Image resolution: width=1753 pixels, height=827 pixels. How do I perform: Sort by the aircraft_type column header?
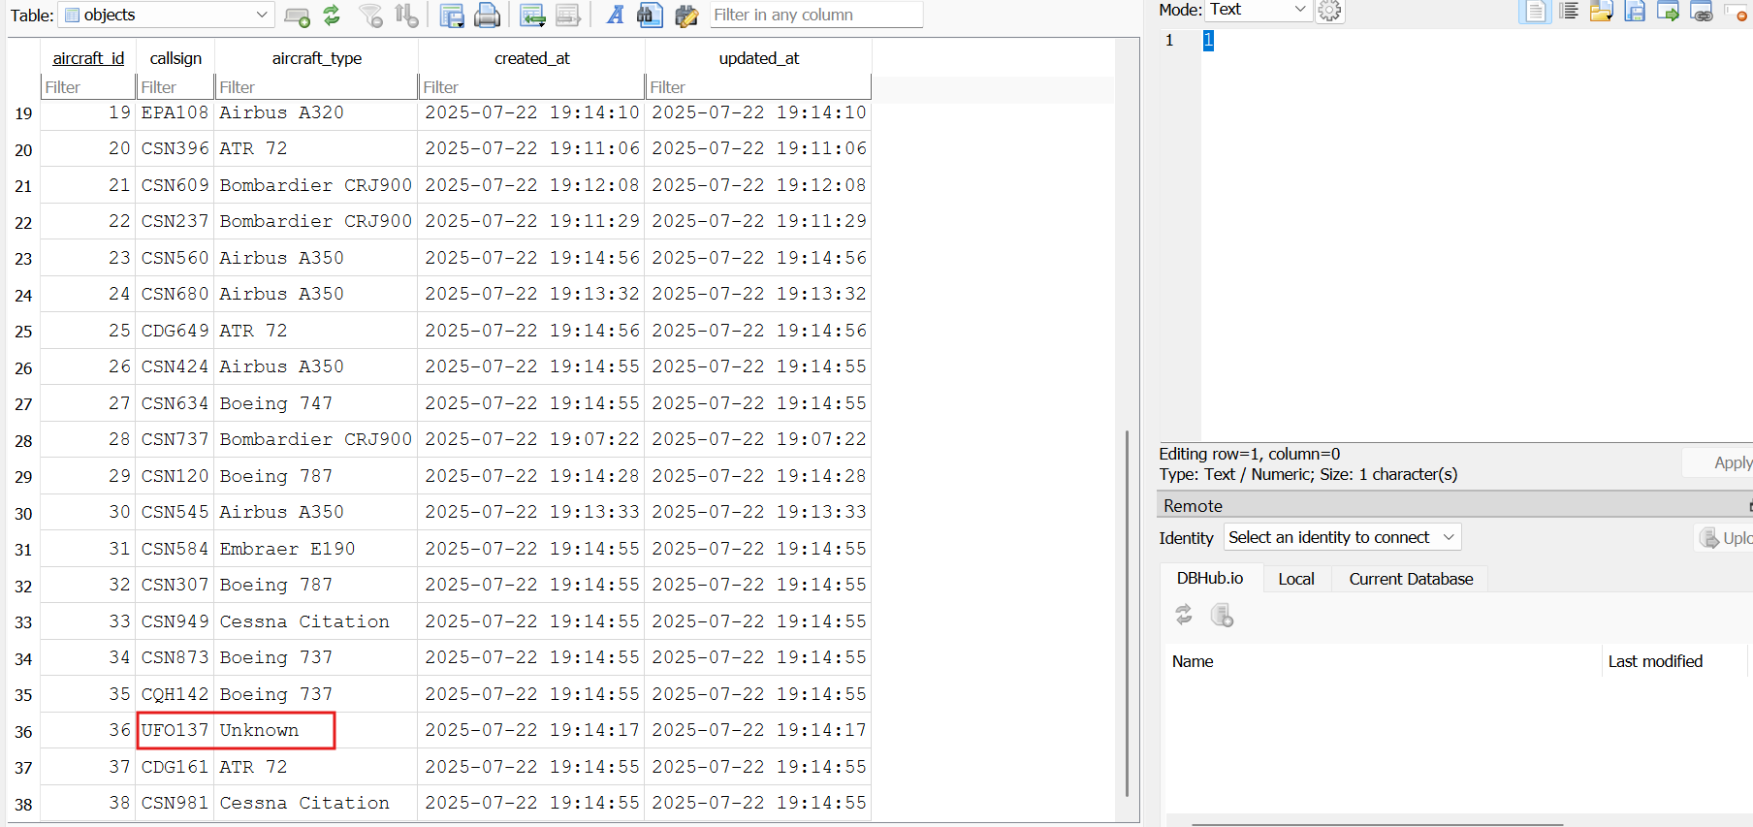point(317,58)
